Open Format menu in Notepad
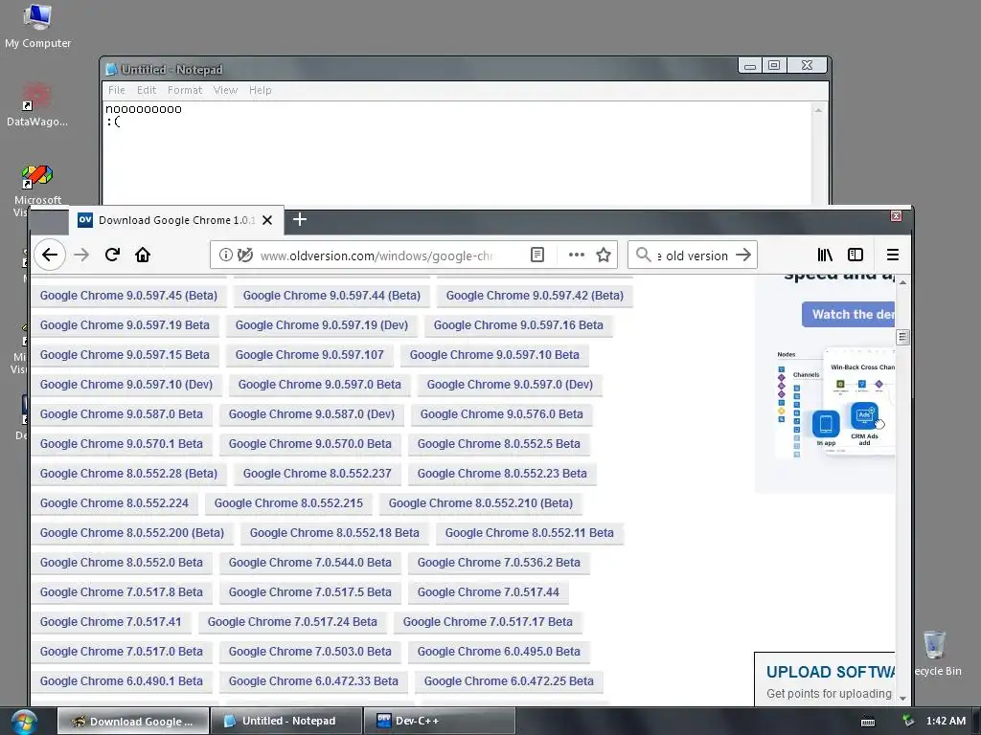The height and width of the screenshot is (735, 981). tap(185, 90)
